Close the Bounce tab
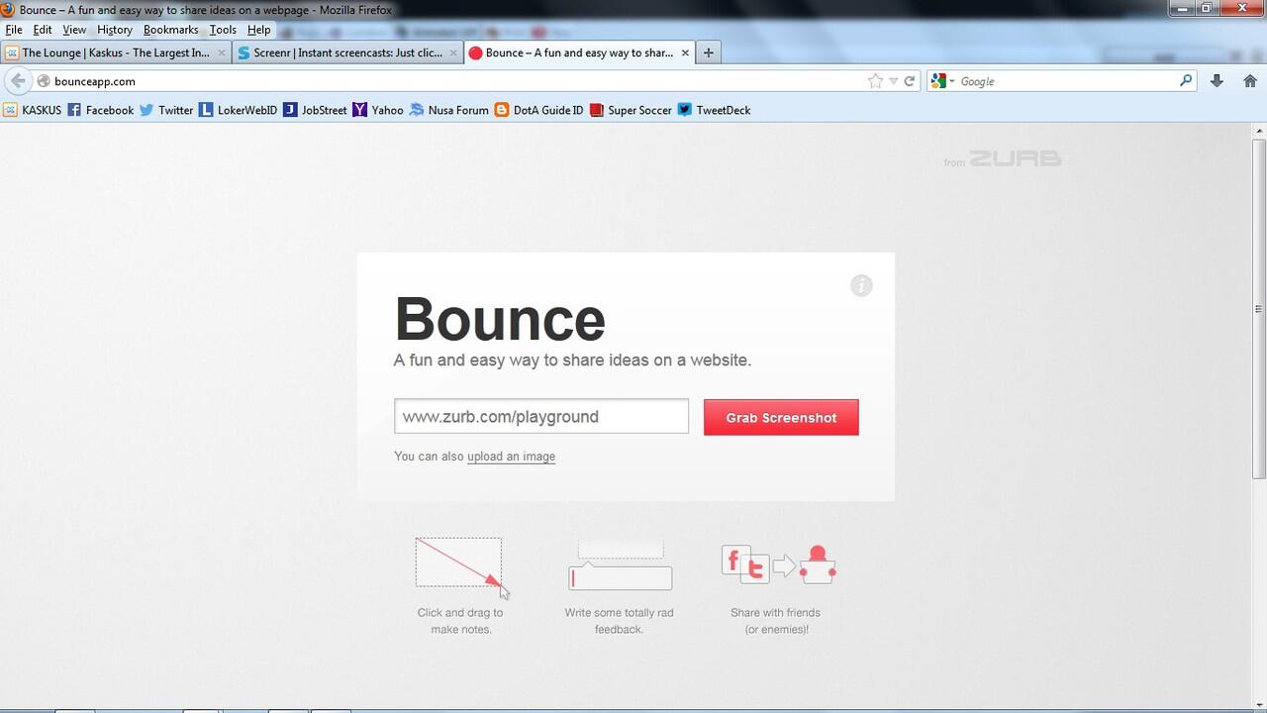The image size is (1267, 713). 685,52
